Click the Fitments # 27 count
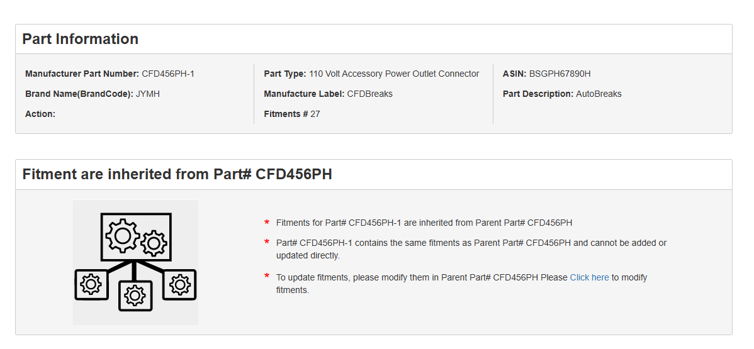Viewport: 754px width, 349px height. pyautogui.click(x=292, y=114)
